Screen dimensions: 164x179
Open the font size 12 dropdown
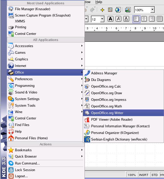102,19
